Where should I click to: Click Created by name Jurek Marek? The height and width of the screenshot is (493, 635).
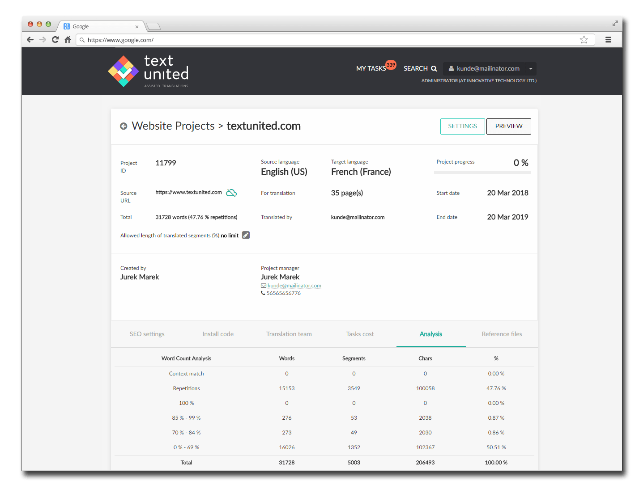140,277
